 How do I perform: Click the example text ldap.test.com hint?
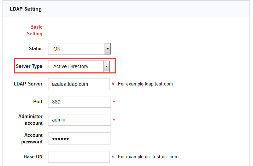(x=145, y=84)
